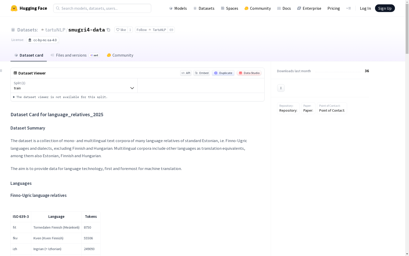Switch to Files and versions tab
The image size is (409, 256).
coord(75,55)
